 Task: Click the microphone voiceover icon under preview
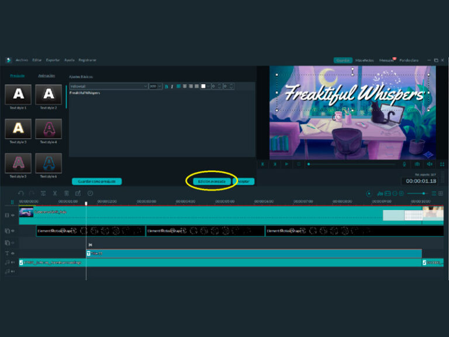(405, 164)
